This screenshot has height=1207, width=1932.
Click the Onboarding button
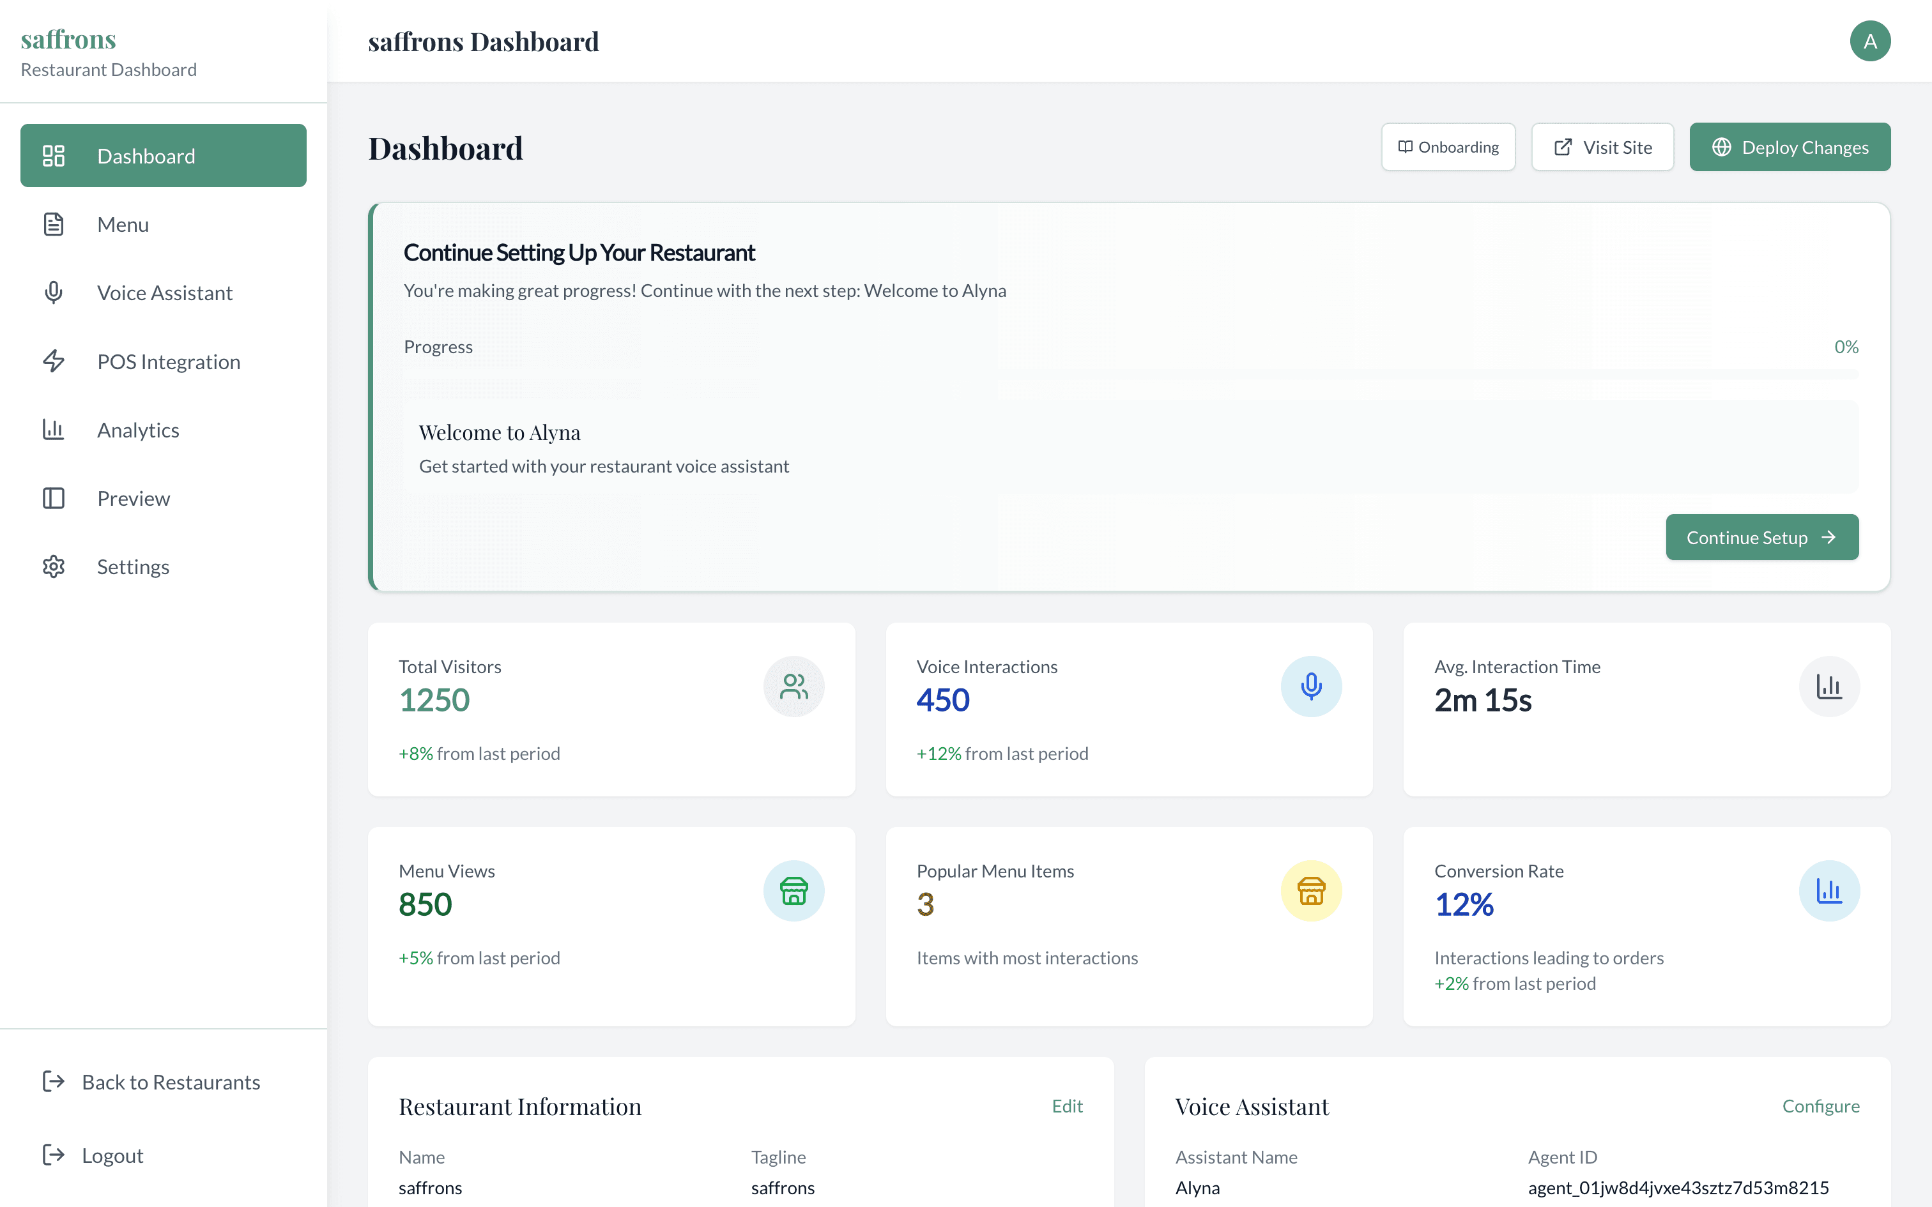coord(1448,147)
